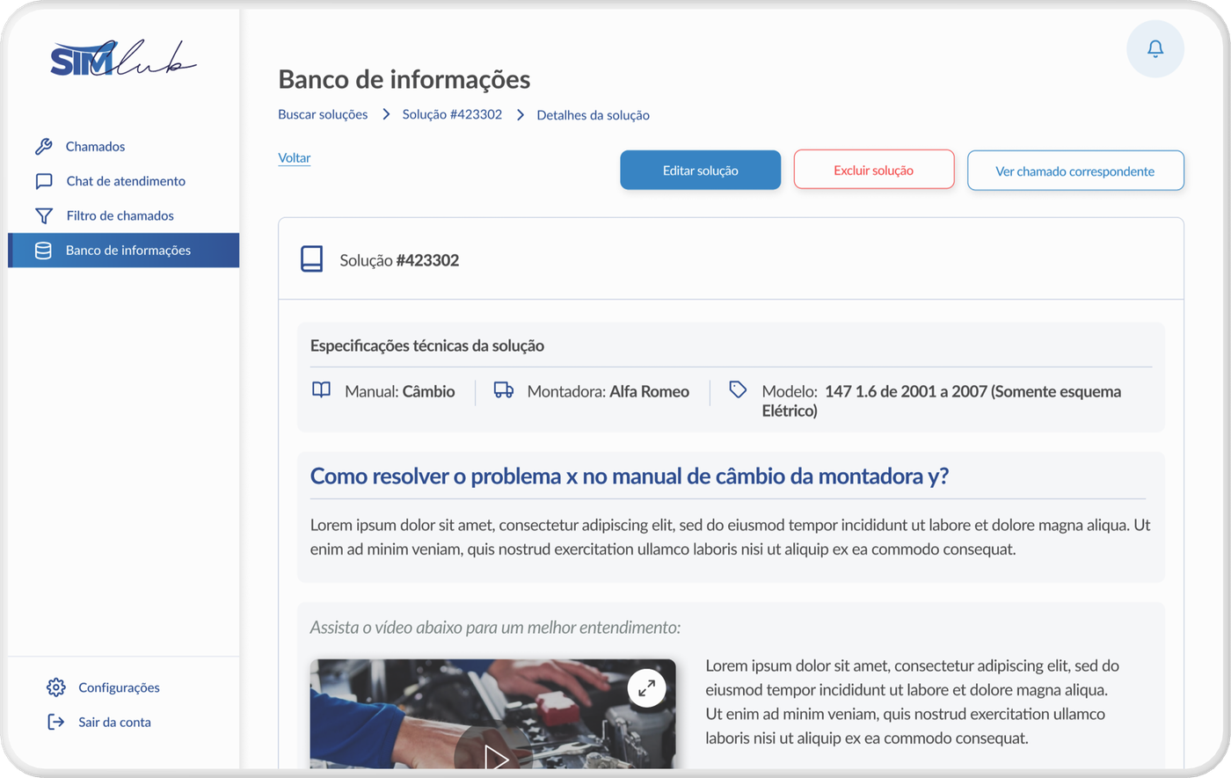Click the open book icon beside Manual
The height and width of the screenshot is (778, 1231).
point(322,389)
